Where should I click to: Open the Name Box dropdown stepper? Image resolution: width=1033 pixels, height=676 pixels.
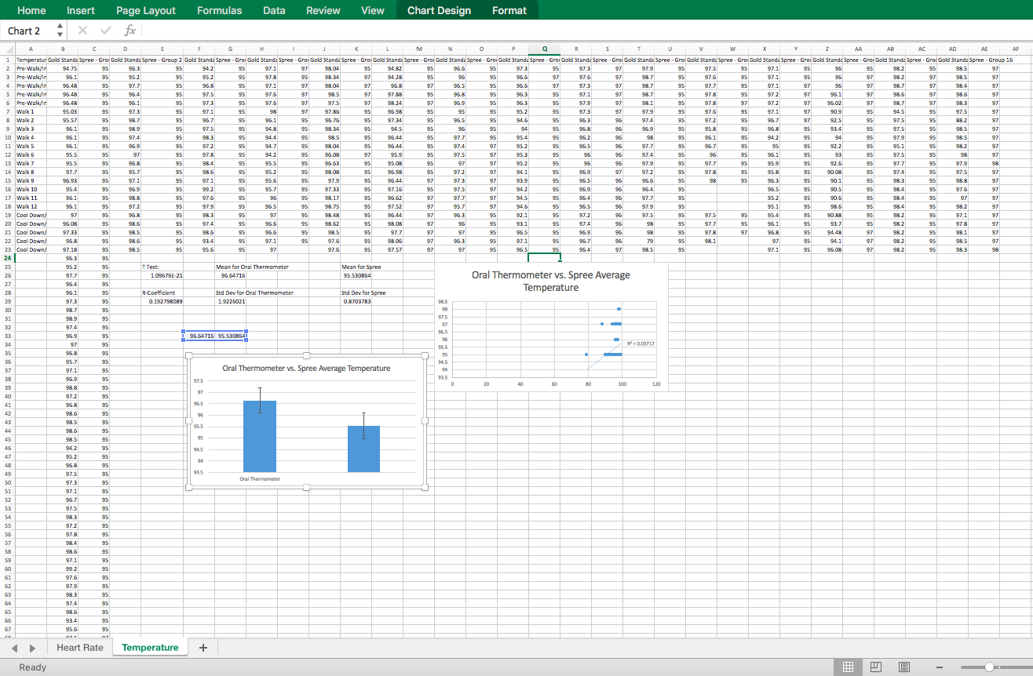tap(60, 31)
